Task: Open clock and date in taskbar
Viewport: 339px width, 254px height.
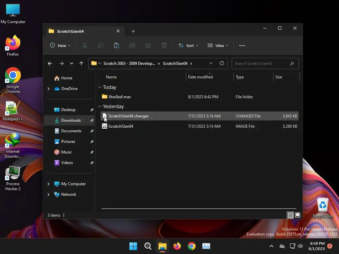Action: (x=317, y=246)
